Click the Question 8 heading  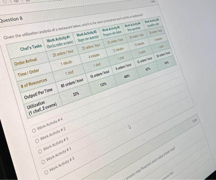[x=11, y=19]
